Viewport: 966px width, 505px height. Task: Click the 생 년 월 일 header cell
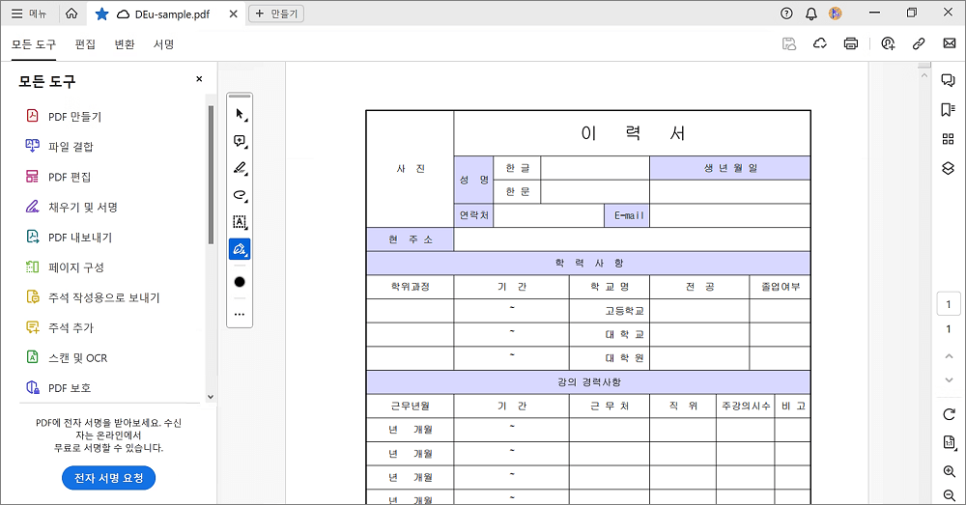(730, 168)
